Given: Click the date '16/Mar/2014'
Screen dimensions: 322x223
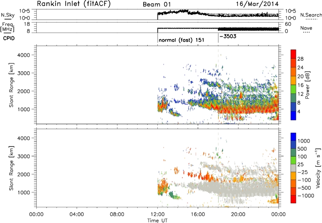Looking at the screenshot, I should click(257, 4).
